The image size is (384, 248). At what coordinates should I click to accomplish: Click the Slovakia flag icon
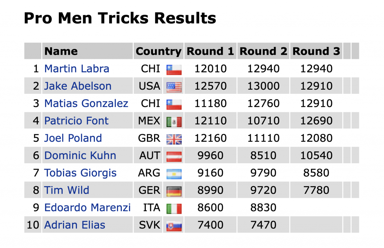[174, 226]
